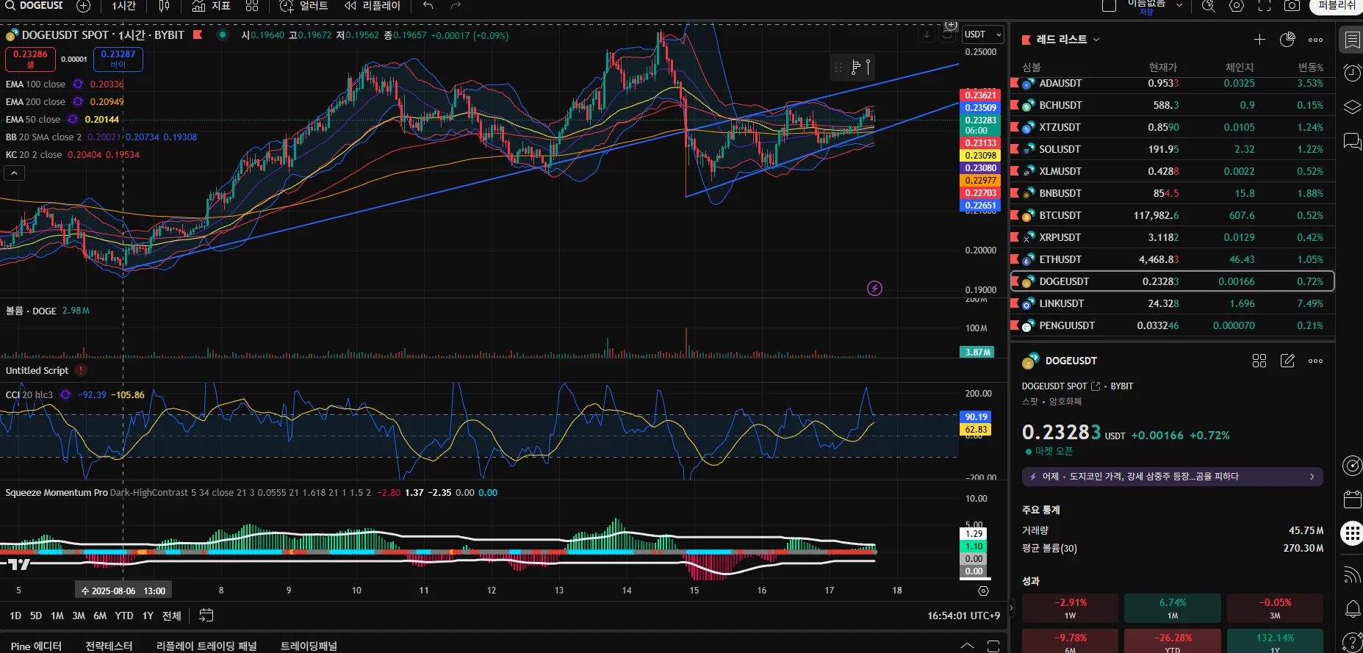Open the 지표 indicators button

(x=212, y=6)
